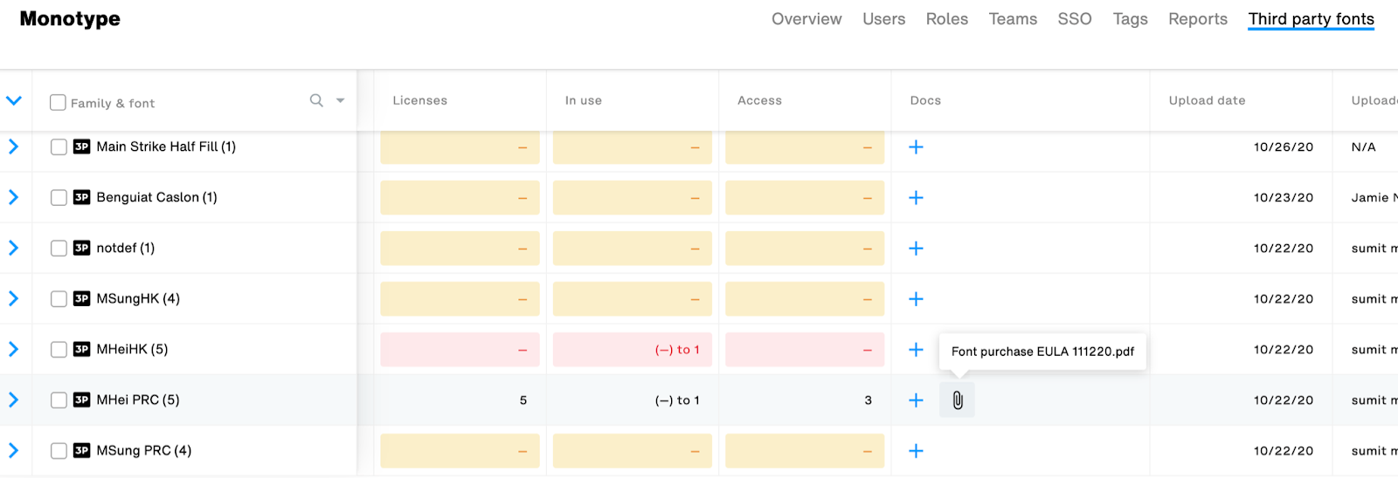
Task: Check the Benguiat Caslon checkbox
Action: (x=59, y=198)
